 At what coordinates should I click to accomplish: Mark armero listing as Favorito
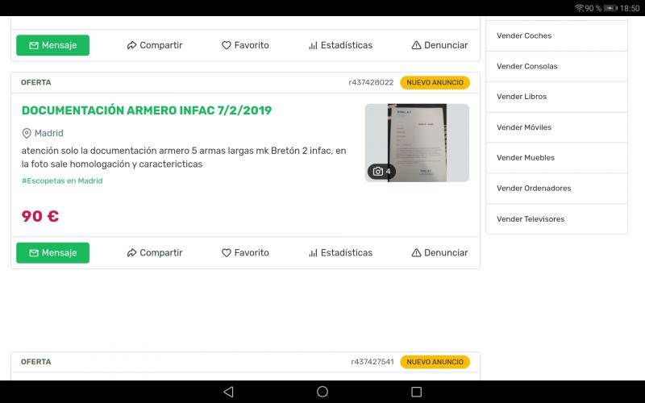(245, 252)
